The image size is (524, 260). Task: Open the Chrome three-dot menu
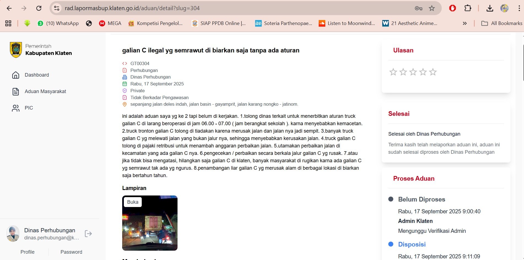[x=519, y=8]
